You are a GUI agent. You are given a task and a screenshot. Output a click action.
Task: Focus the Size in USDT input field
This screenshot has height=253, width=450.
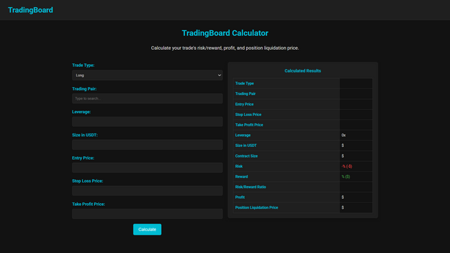[x=147, y=145]
